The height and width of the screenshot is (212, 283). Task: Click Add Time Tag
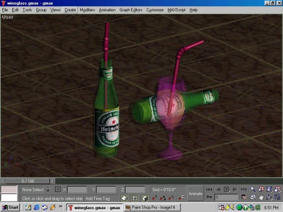(x=98, y=198)
